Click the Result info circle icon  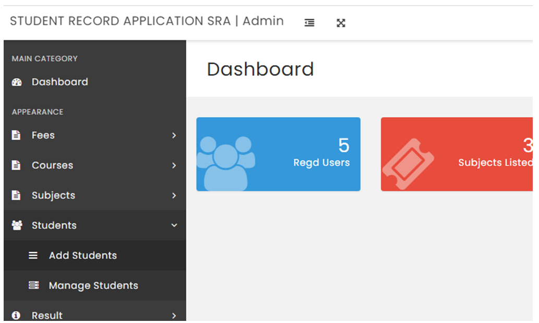coord(16,315)
